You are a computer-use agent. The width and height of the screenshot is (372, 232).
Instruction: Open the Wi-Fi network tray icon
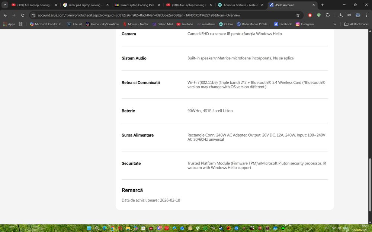click(x=334, y=228)
